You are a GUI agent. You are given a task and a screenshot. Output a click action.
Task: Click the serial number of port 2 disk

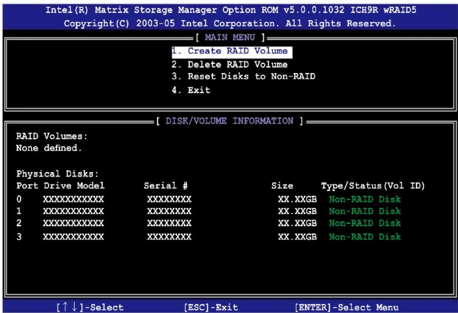[169, 223]
